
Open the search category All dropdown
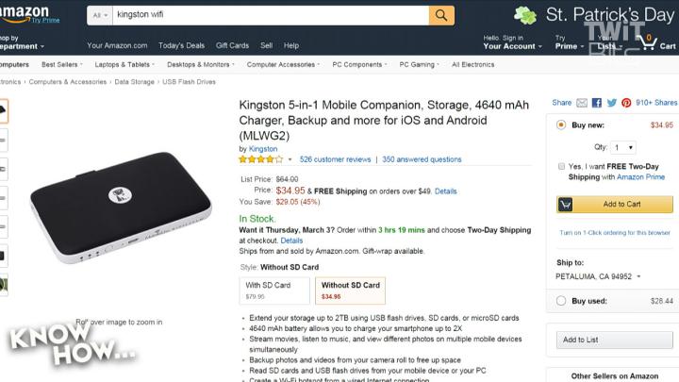click(99, 15)
